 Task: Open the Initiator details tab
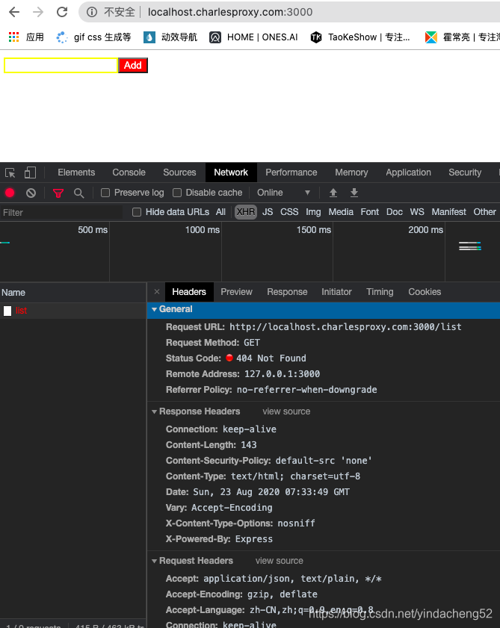(x=336, y=292)
